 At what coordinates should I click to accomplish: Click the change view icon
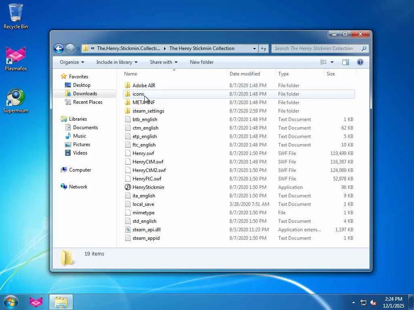(323, 62)
